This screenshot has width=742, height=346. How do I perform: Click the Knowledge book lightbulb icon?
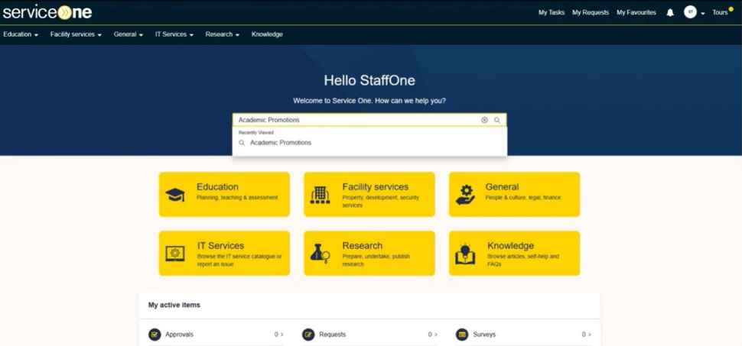coord(465,254)
